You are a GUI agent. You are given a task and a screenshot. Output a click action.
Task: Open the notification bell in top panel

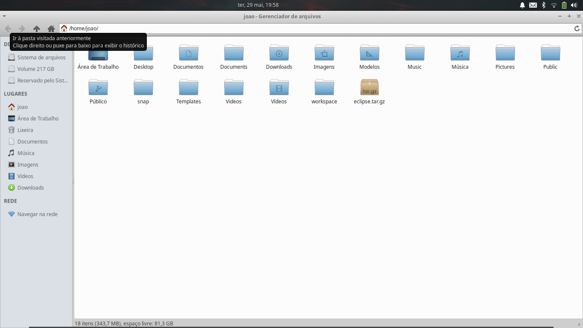pos(522,5)
